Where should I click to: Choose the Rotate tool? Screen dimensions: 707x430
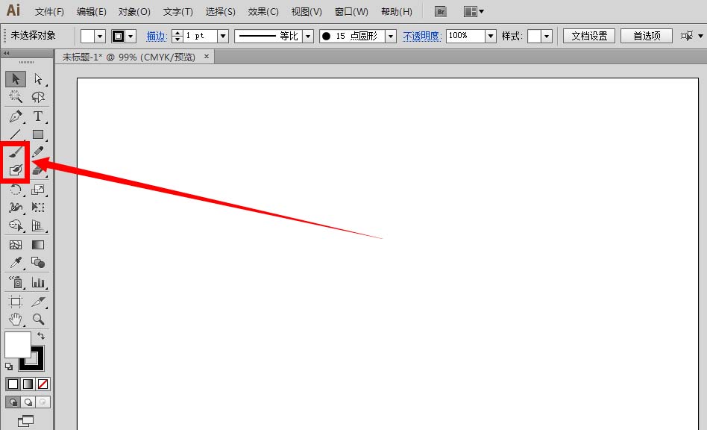point(16,190)
